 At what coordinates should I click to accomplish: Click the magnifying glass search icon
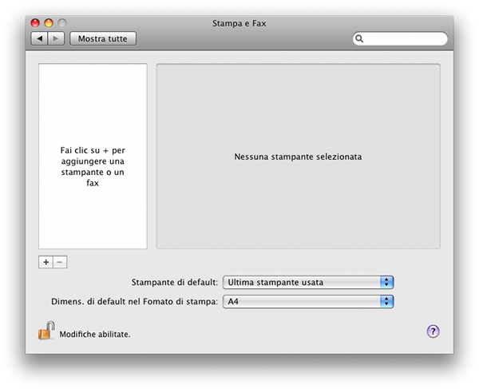(359, 38)
